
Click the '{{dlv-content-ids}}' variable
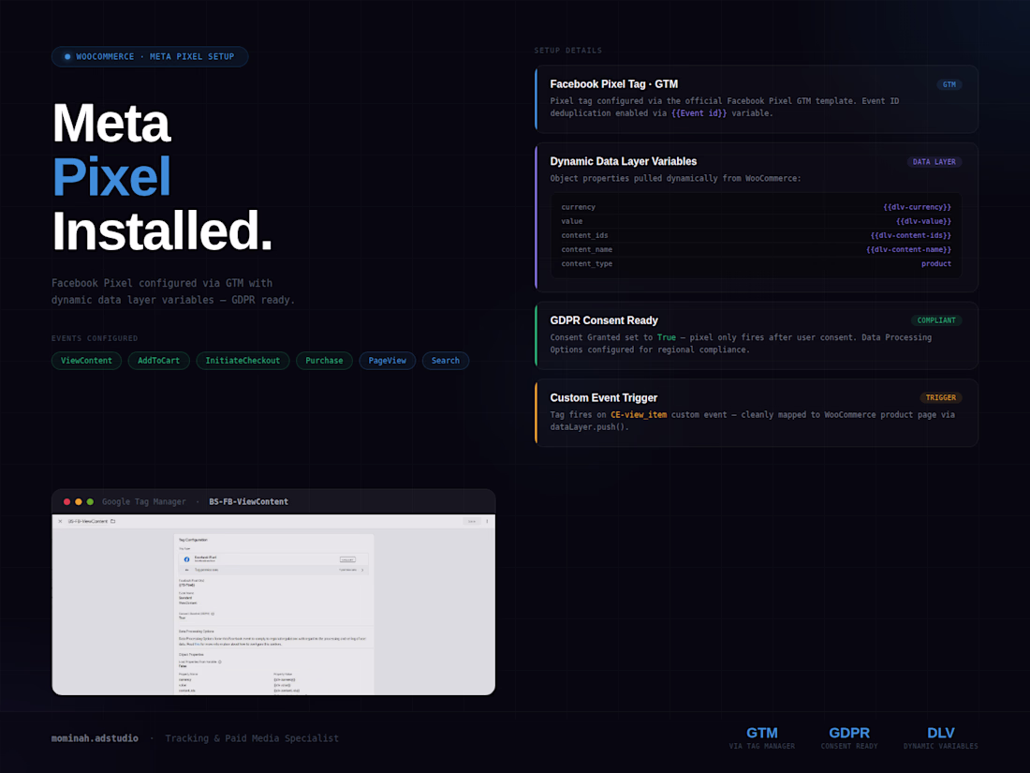tap(910, 235)
